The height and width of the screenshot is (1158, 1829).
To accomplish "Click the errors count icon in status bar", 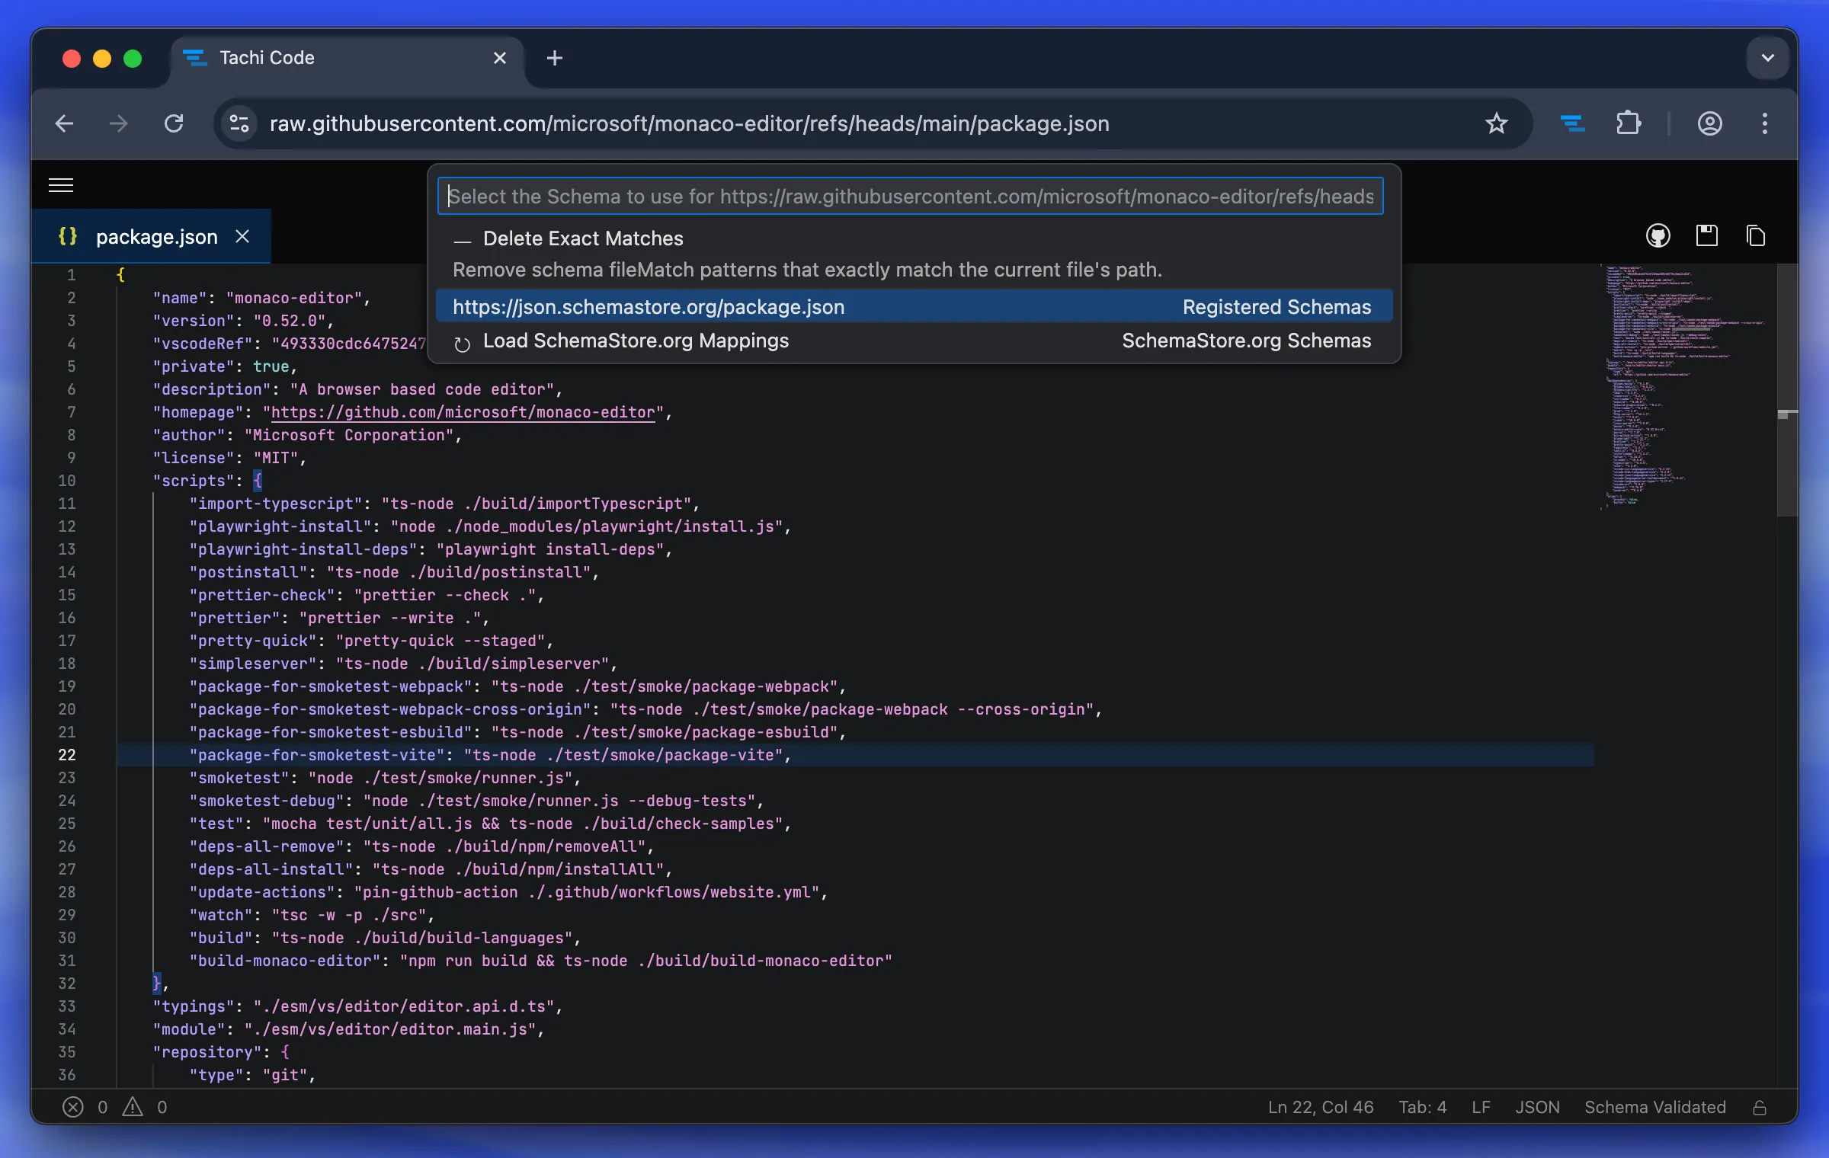I will coord(73,1107).
